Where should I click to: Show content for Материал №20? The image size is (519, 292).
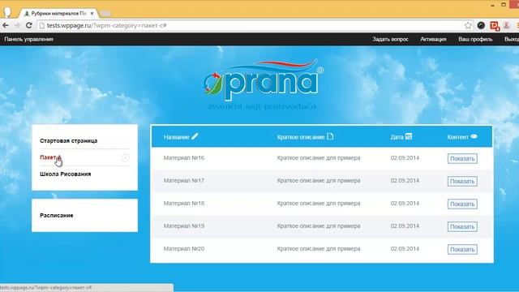pyautogui.click(x=462, y=249)
